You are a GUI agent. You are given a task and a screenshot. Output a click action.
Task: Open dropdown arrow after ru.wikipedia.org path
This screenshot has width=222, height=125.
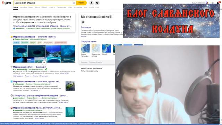tap(44, 69)
